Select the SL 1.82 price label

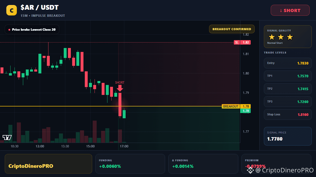point(242,42)
